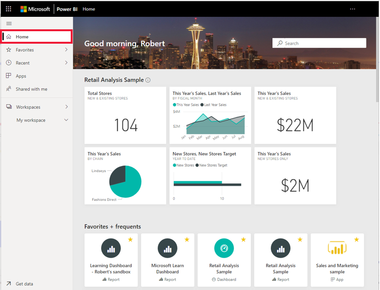This screenshot has height=290, width=380.
Task: Click the Workspaces icon in sidebar
Action: tap(9, 107)
